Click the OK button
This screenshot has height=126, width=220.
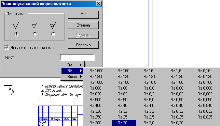83,15
